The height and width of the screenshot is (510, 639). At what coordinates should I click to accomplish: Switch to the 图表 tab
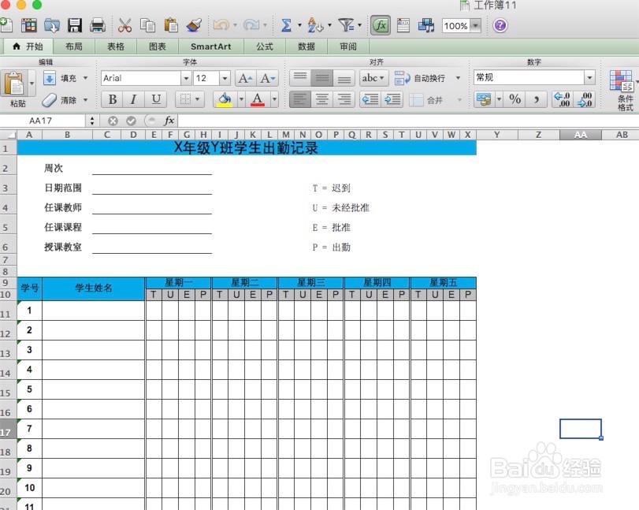tap(158, 47)
